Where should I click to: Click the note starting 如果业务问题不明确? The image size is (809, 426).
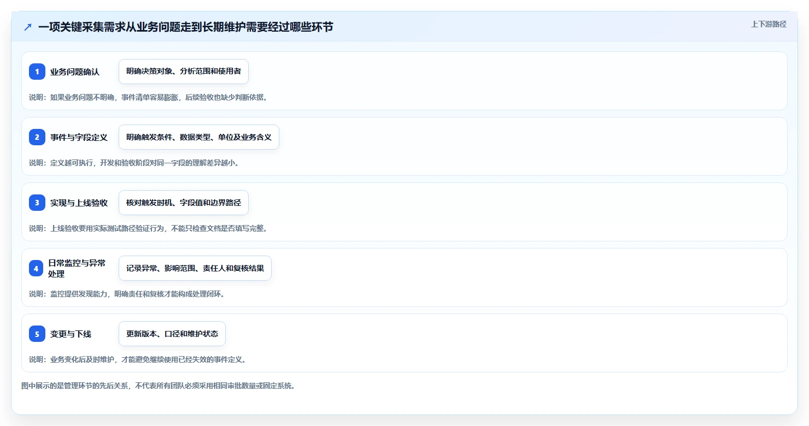(x=148, y=97)
